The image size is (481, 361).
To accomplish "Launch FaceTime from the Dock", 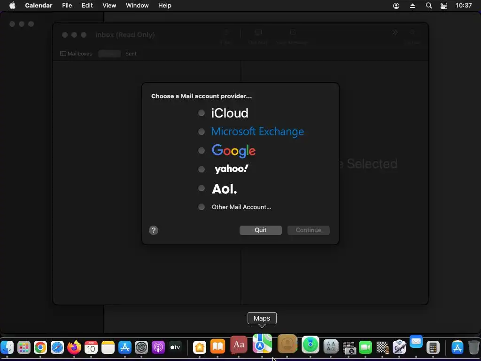I will point(365,348).
